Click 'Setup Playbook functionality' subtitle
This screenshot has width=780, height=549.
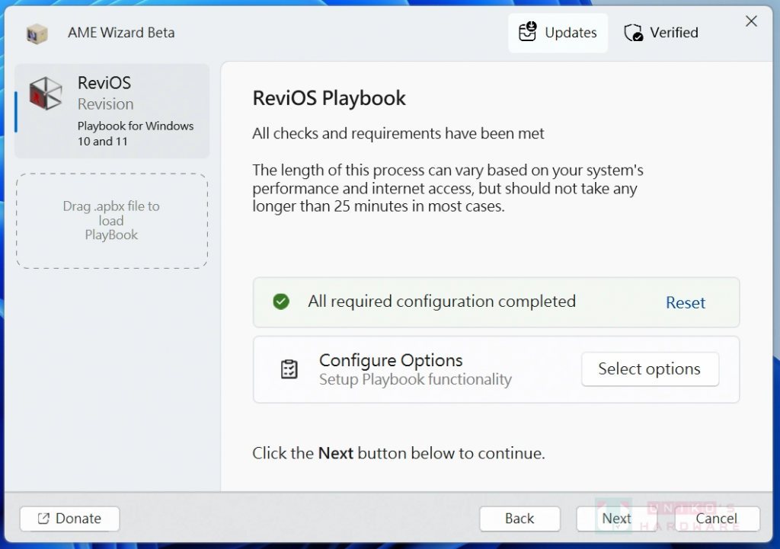point(415,379)
